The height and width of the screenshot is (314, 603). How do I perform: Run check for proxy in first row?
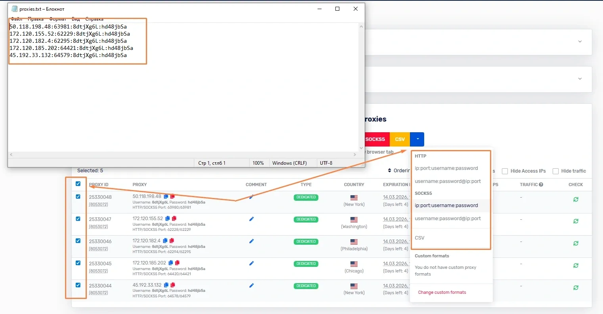[576, 200]
